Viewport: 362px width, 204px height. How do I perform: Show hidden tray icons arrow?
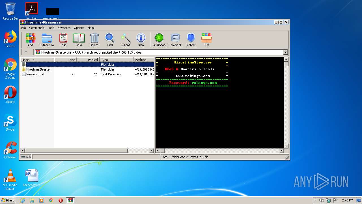coord(315,200)
